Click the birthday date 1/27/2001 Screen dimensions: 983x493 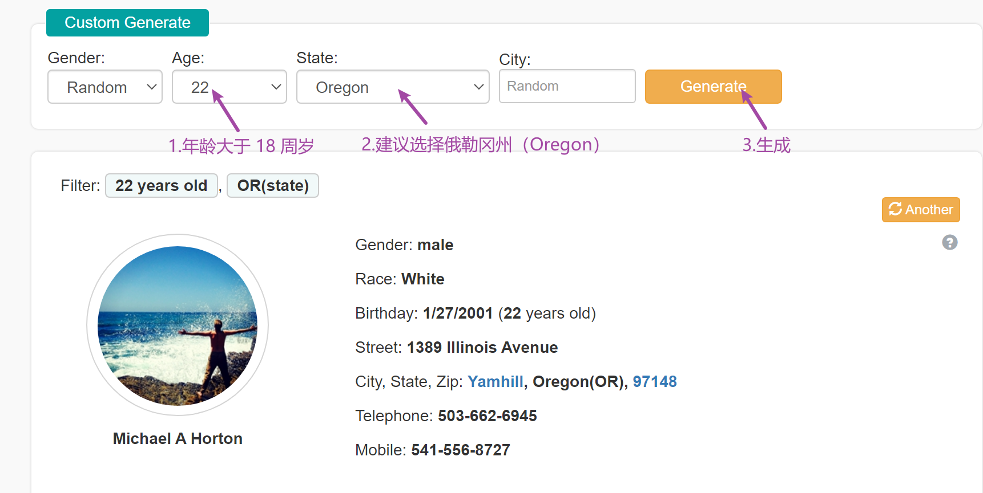(457, 313)
